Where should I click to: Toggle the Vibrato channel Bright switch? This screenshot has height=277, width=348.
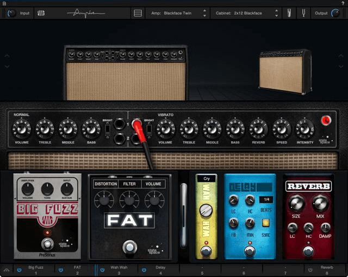coord(149,130)
